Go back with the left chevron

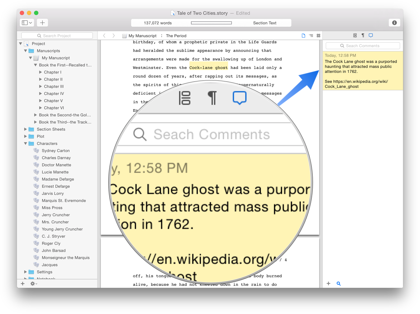105,36
